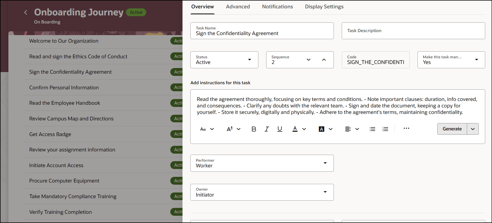Click the Code field
This screenshot has height=223, width=492.
coord(376,60)
